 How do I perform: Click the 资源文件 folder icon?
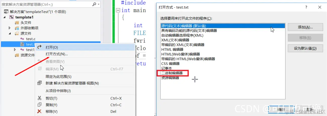(17, 55)
